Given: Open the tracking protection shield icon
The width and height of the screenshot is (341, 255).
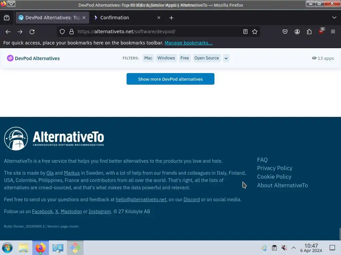Looking at the screenshot, I should (x=62, y=32).
